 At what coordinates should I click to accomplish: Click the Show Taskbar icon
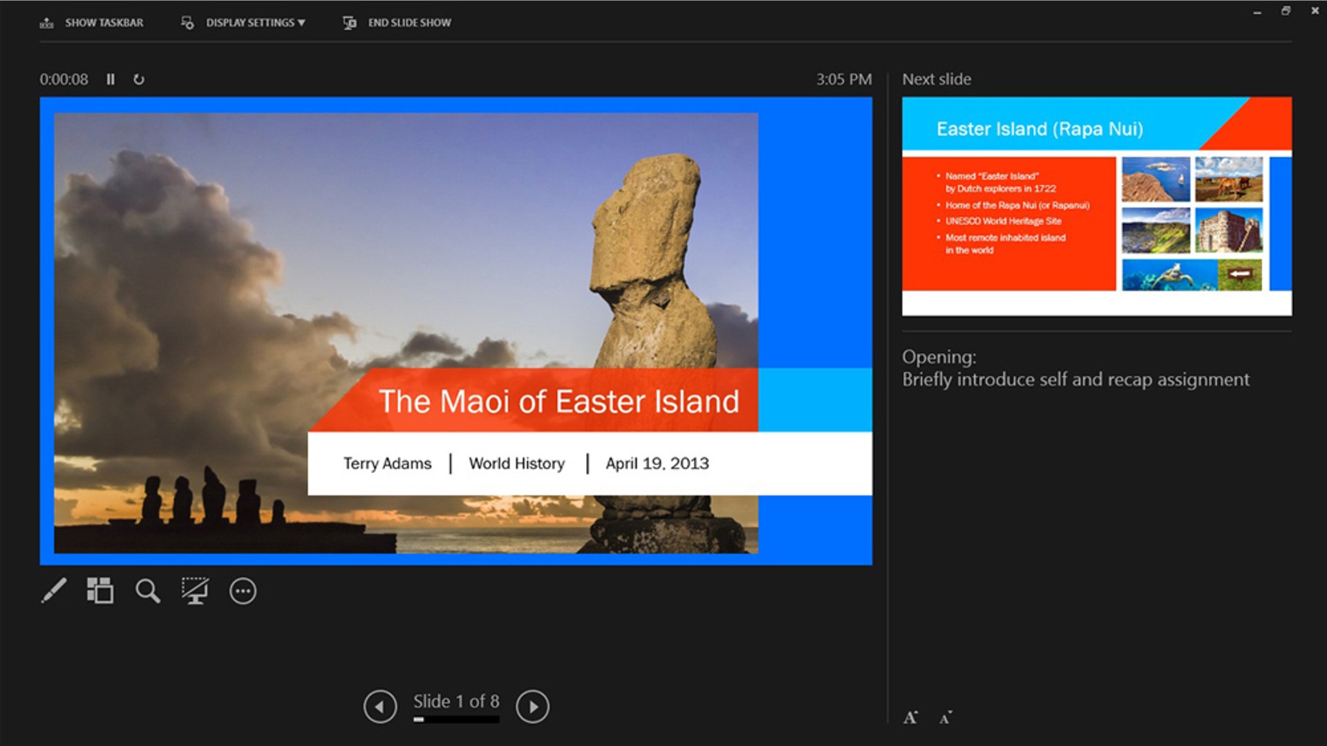47,21
